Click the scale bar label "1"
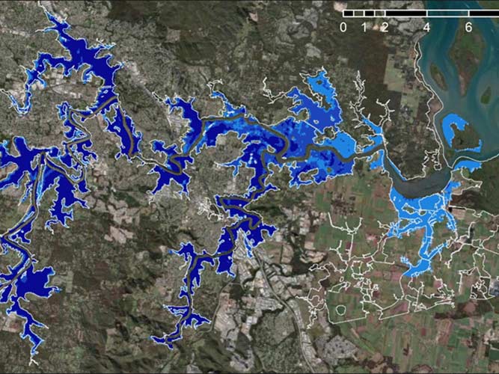 pyautogui.click(x=364, y=28)
